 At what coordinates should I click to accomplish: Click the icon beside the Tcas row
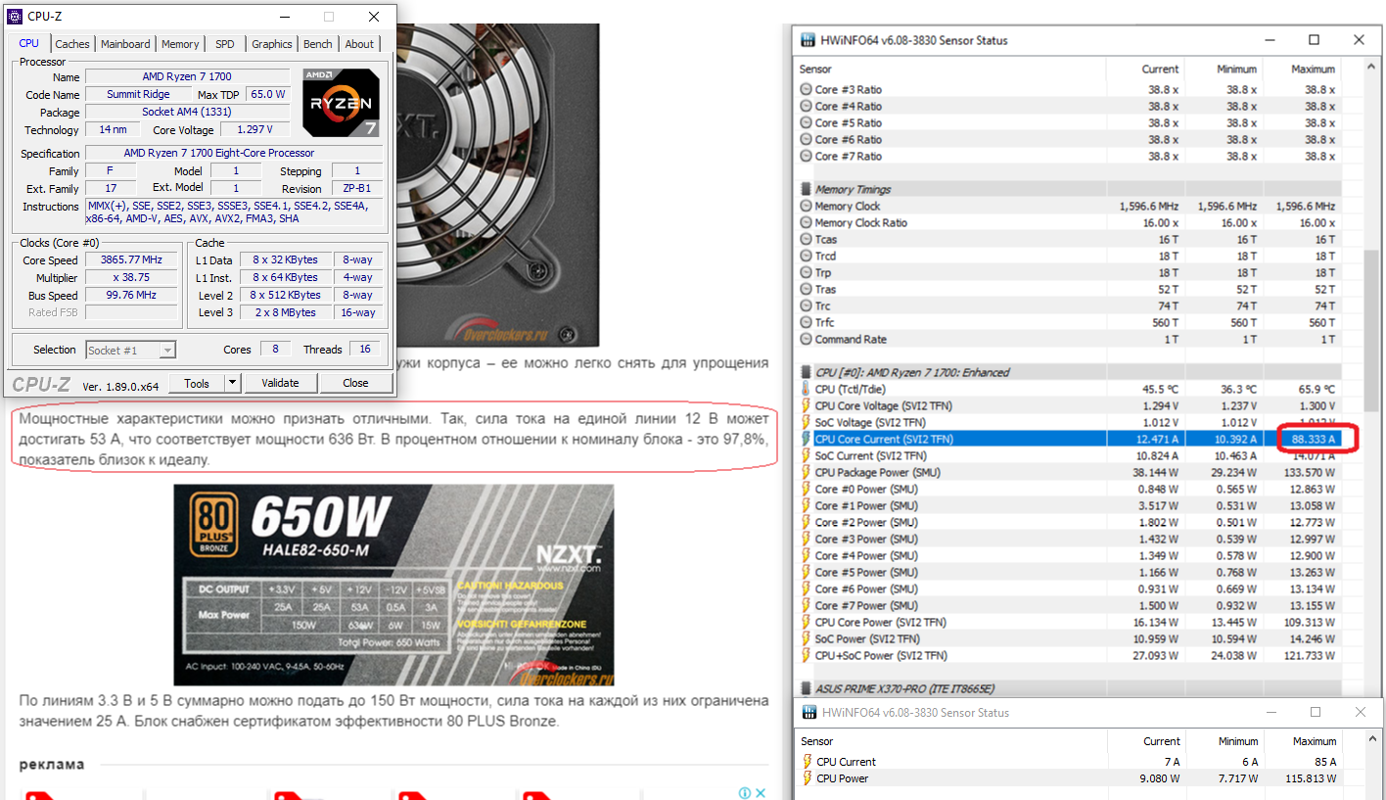[806, 240]
